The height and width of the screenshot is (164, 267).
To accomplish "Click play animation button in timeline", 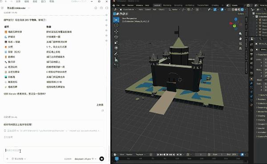I will click(167, 155).
